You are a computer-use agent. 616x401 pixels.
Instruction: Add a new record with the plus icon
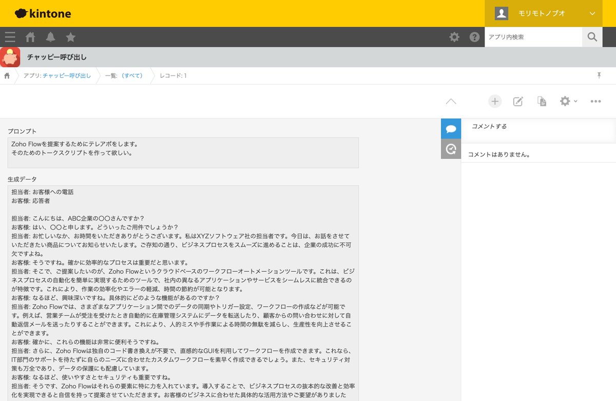[x=495, y=101]
